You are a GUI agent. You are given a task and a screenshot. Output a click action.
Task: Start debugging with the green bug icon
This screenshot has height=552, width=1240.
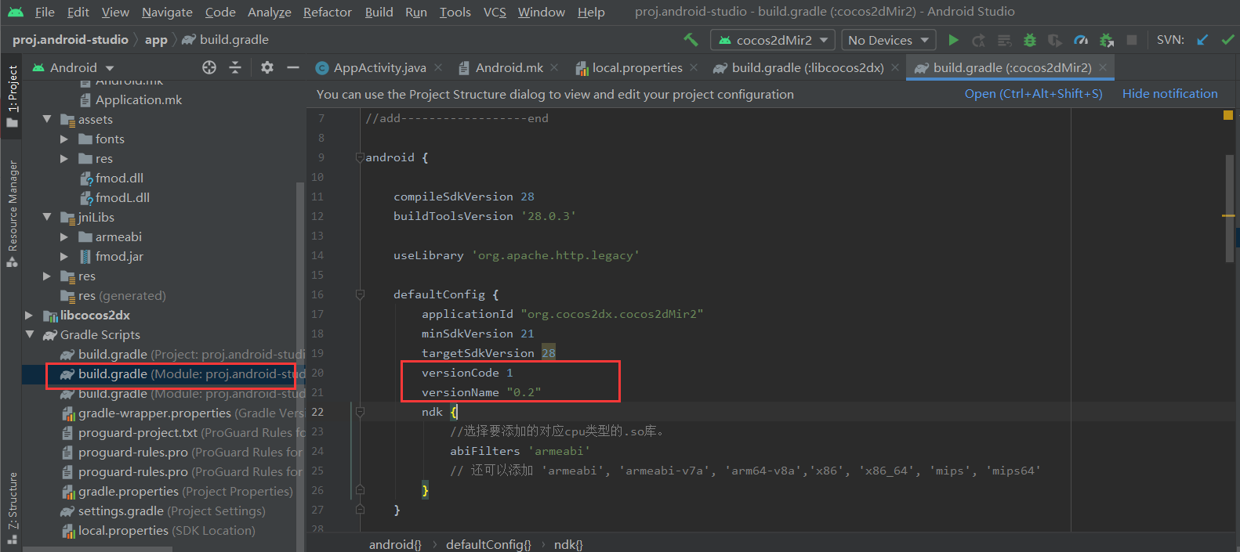coord(1030,40)
